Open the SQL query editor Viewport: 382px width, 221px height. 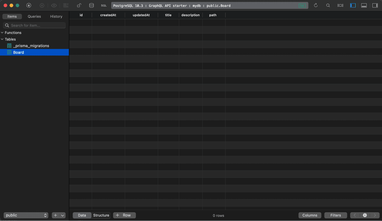pos(104,6)
